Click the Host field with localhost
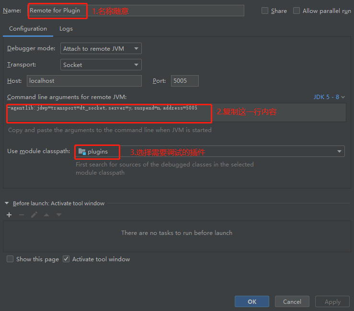This screenshot has height=311, width=354. point(84,81)
